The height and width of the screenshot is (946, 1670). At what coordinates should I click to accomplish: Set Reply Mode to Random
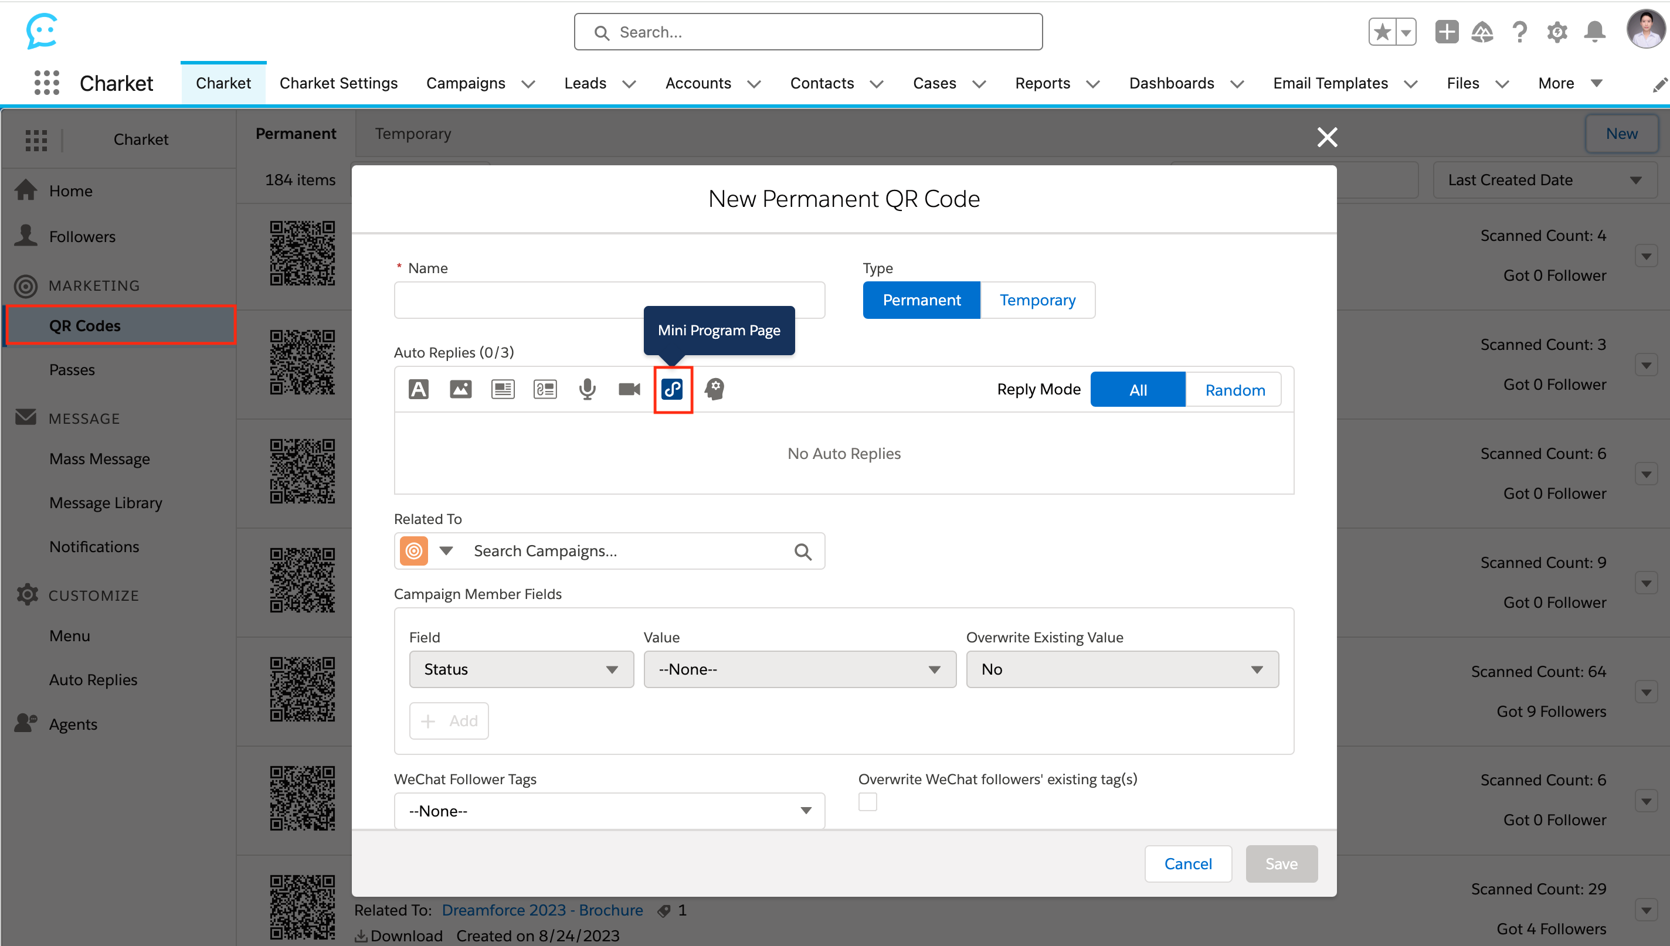[1235, 390]
